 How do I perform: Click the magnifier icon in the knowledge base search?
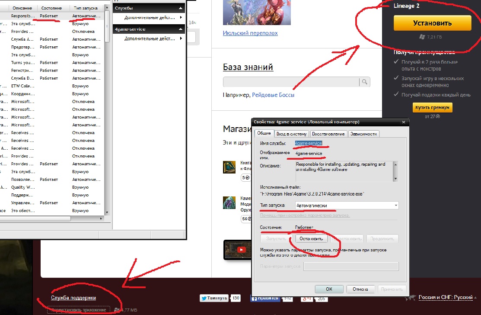364,82
